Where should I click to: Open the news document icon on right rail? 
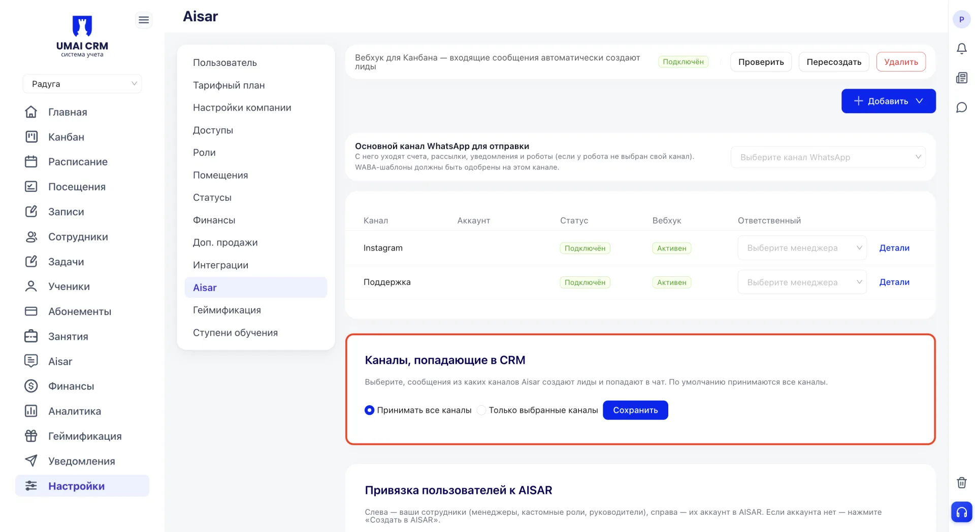(961, 78)
